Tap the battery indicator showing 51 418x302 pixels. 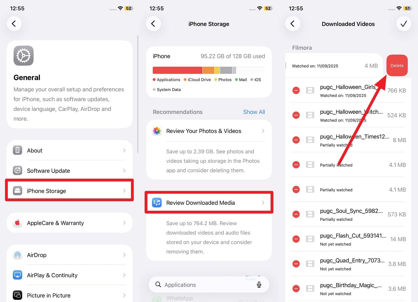coord(407,8)
